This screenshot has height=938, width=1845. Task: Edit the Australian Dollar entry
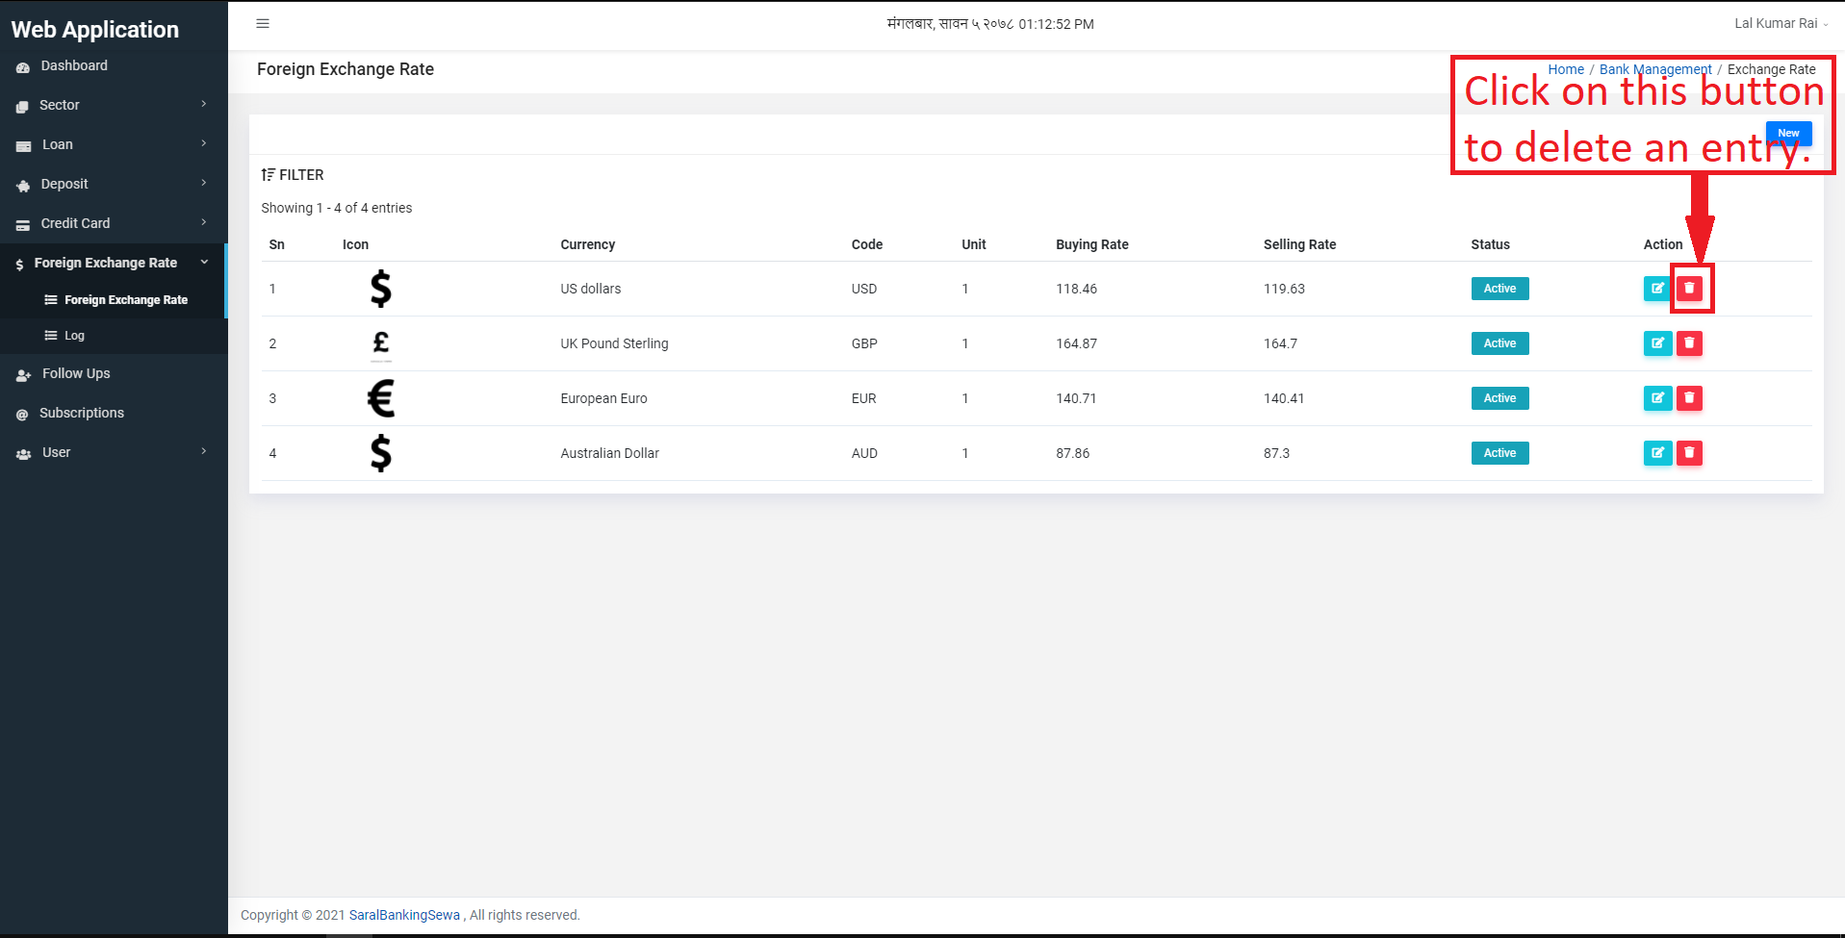1657,453
